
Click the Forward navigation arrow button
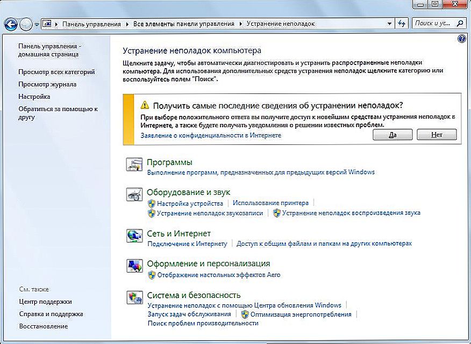[26, 24]
